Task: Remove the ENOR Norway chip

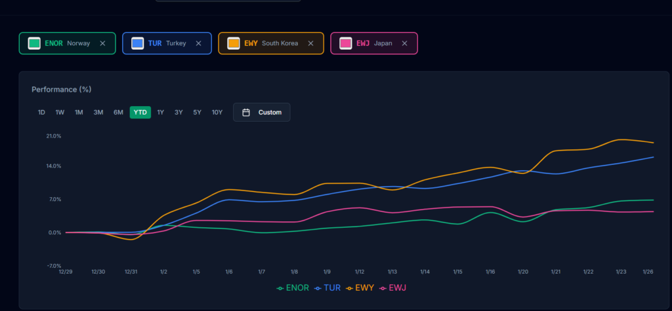Action: click(x=102, y=43)
